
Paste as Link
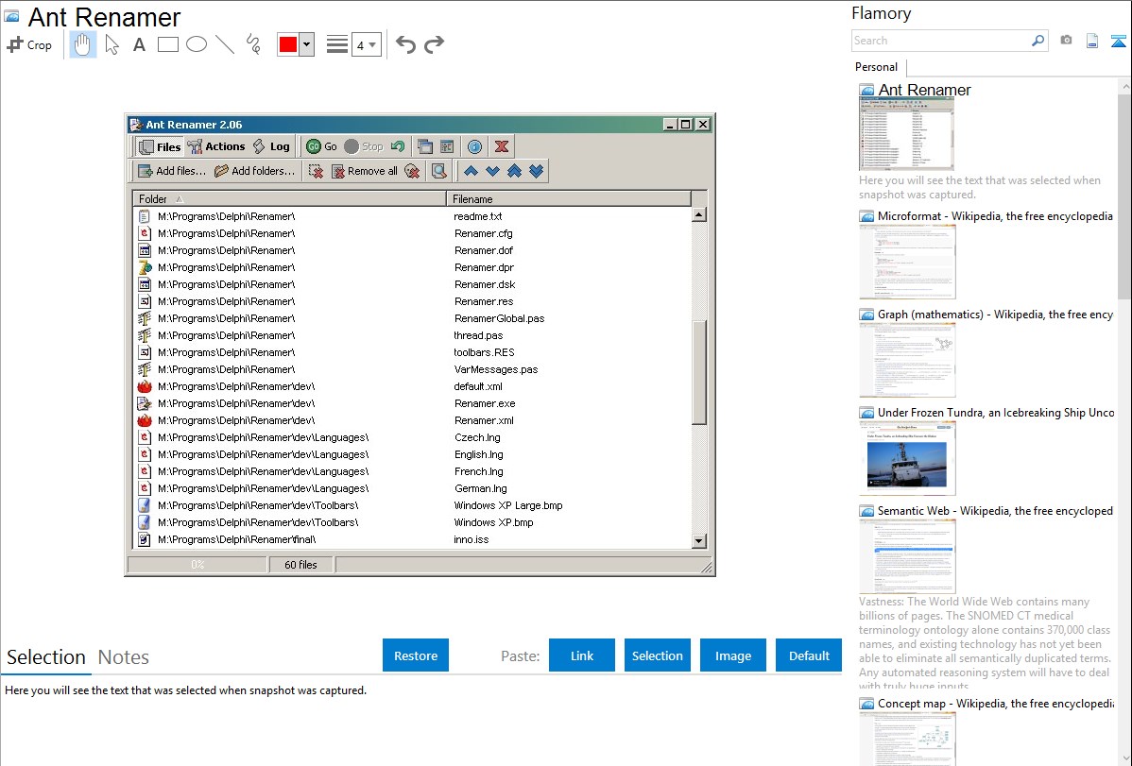[x=582, y=655]
